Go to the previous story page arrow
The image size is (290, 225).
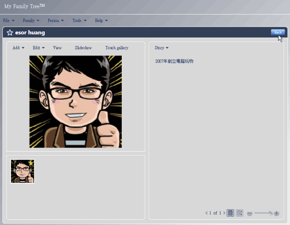point(206,213)
